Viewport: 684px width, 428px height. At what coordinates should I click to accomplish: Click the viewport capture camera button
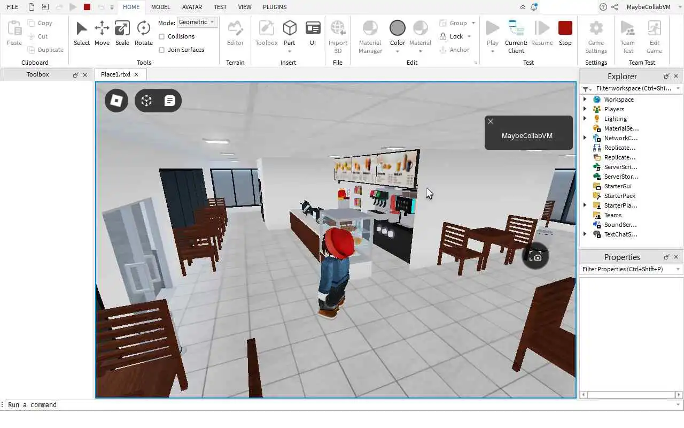click(535, 256)
